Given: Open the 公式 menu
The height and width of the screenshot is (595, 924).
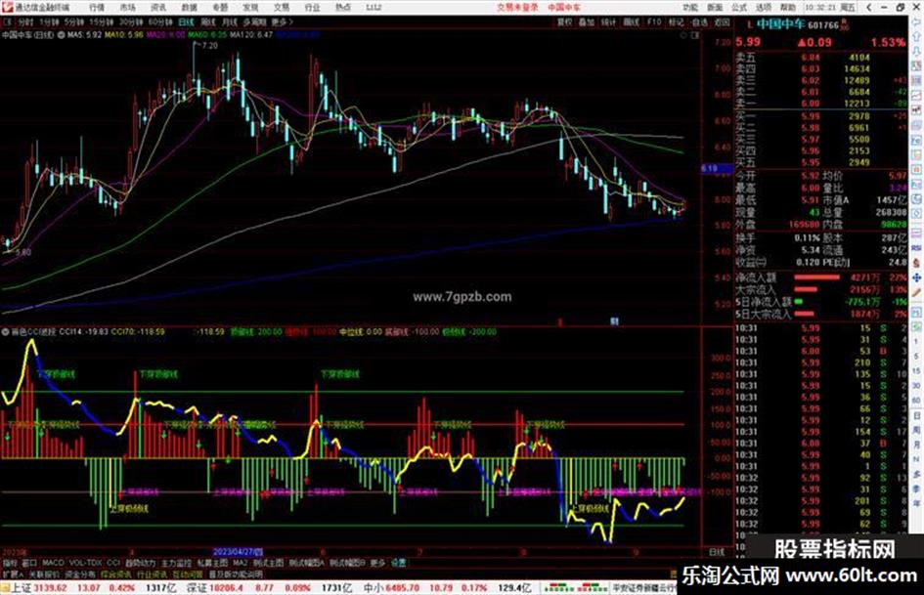Looking at the screenshot, I should pos(739,8).
